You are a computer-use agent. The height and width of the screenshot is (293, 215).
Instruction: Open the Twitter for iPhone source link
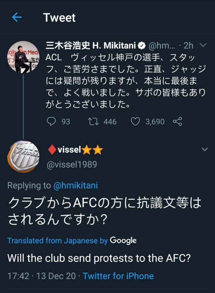pos(118,276)
